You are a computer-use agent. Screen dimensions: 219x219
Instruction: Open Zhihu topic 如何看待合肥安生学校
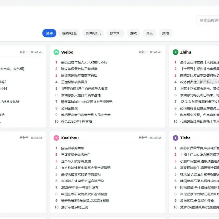[200, 108]
